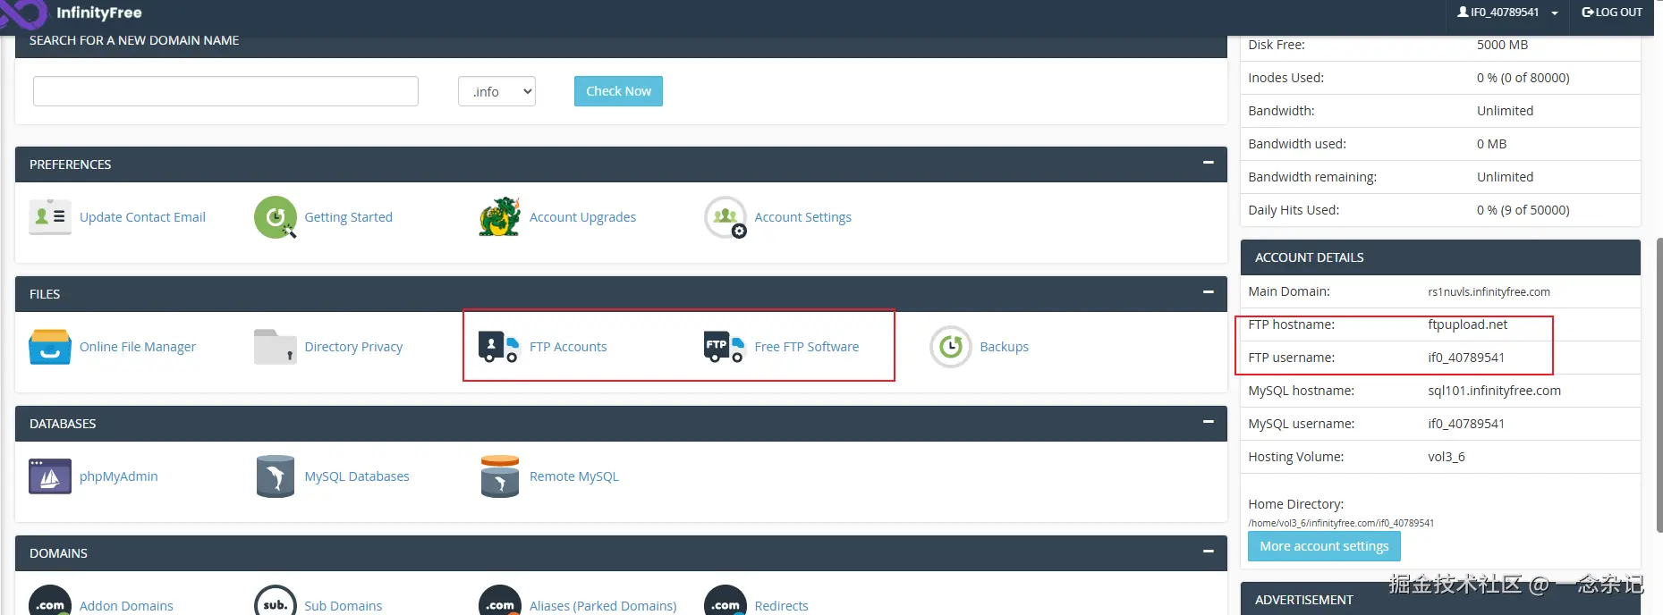Collapse the Domains section
The width and height of the screenshot is (1663, 615).
click(x=1209, y=552)
